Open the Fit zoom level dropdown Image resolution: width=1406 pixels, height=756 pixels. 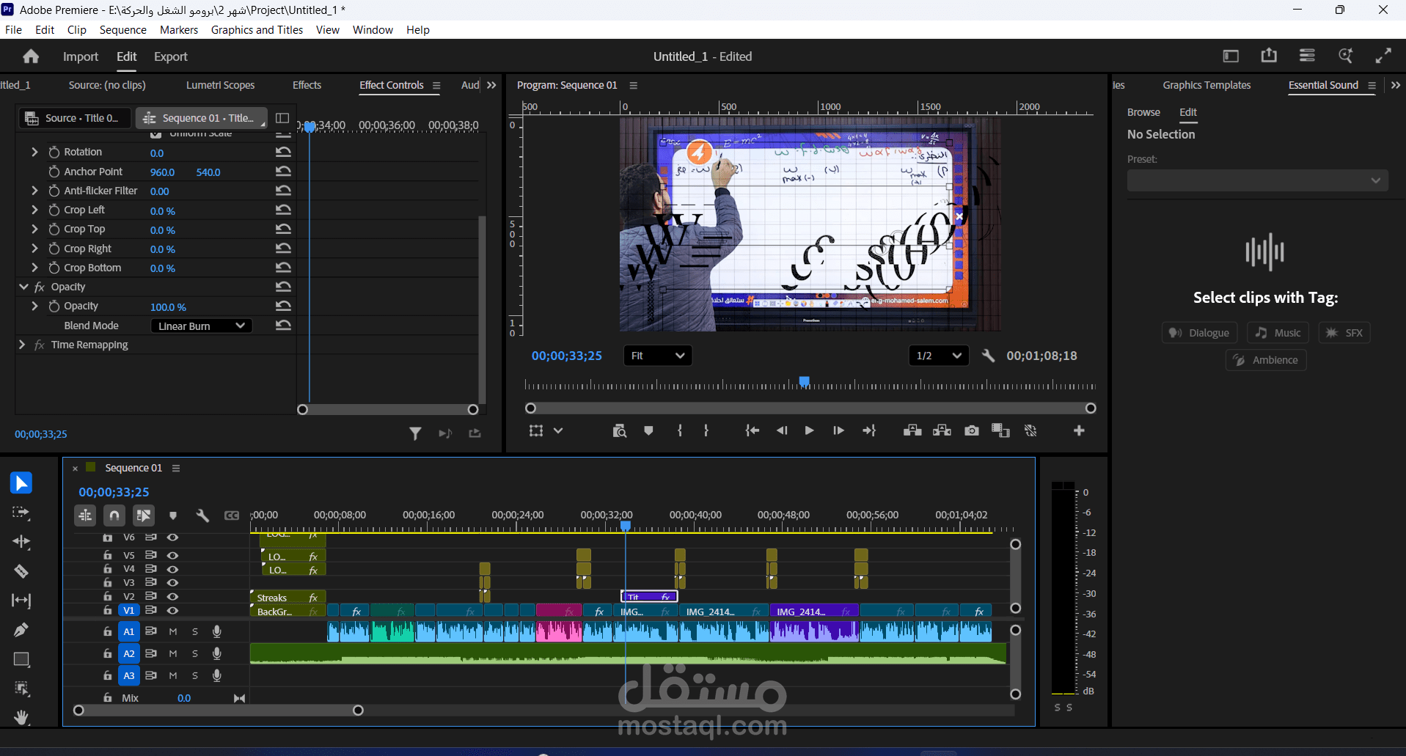click(657, 356)
